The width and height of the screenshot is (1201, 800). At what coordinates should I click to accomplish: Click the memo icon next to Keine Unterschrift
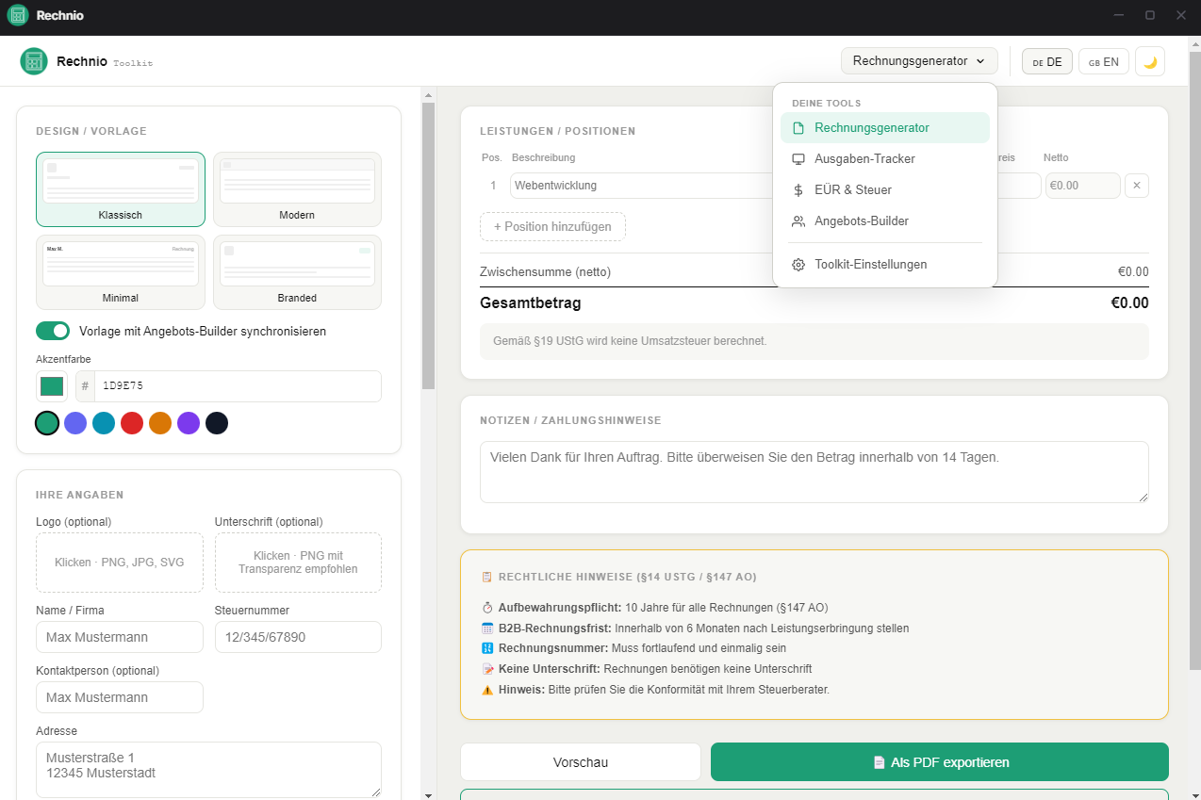click(x=487, y=669)
